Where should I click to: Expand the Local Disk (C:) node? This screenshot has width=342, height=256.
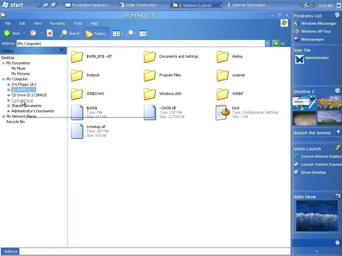pos(8,90)
